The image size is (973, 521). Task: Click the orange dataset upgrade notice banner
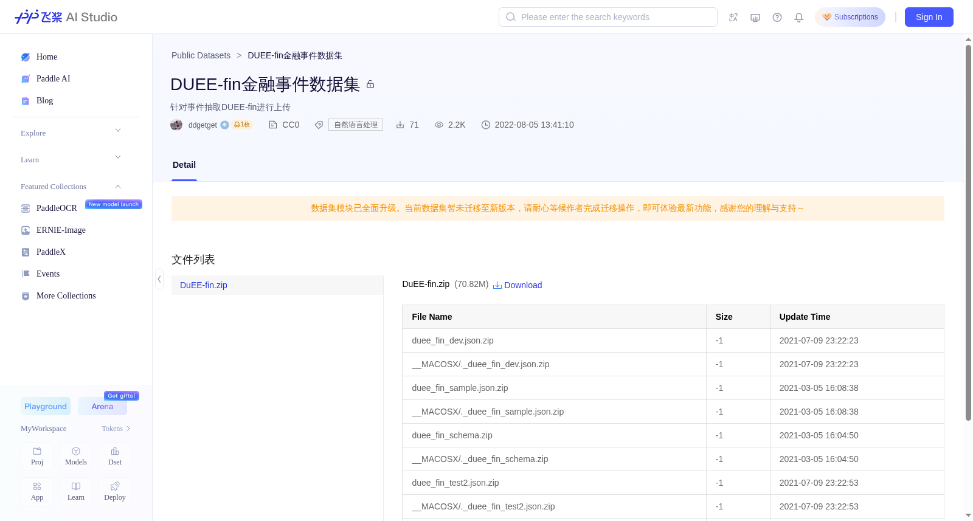point(558,209)
